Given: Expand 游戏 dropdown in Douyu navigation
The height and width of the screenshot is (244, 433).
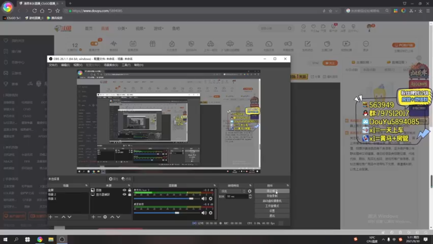Looking at the screenshot, I should pyautogui.click(x=159, y=29).
